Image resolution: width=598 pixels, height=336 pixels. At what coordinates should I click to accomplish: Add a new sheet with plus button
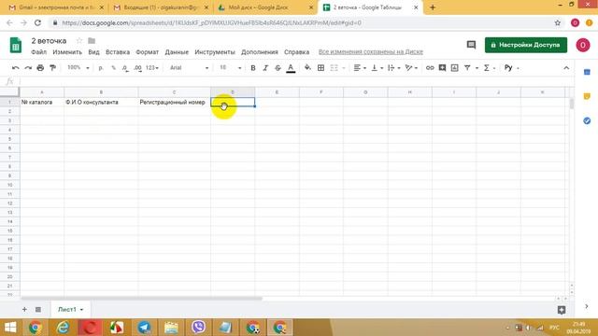24,309
